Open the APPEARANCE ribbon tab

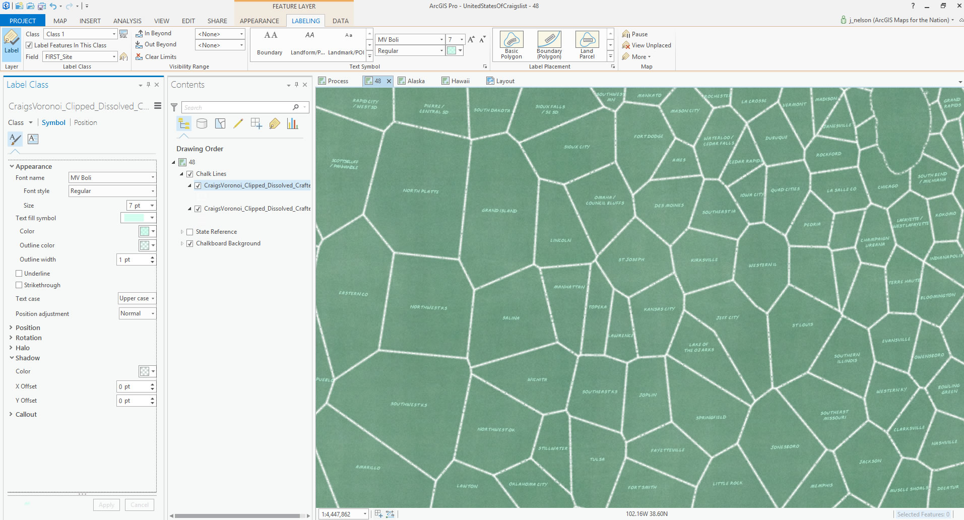point(259,21)
